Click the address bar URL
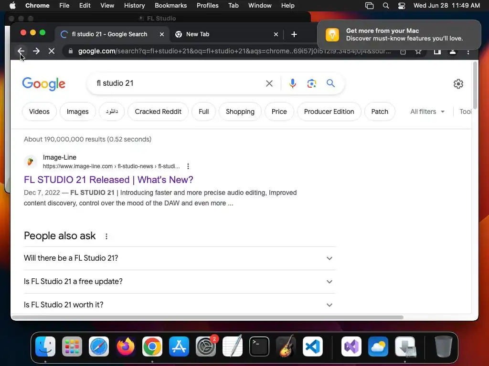The height and width of the screenshot is (366, 489). click(234, 51)
